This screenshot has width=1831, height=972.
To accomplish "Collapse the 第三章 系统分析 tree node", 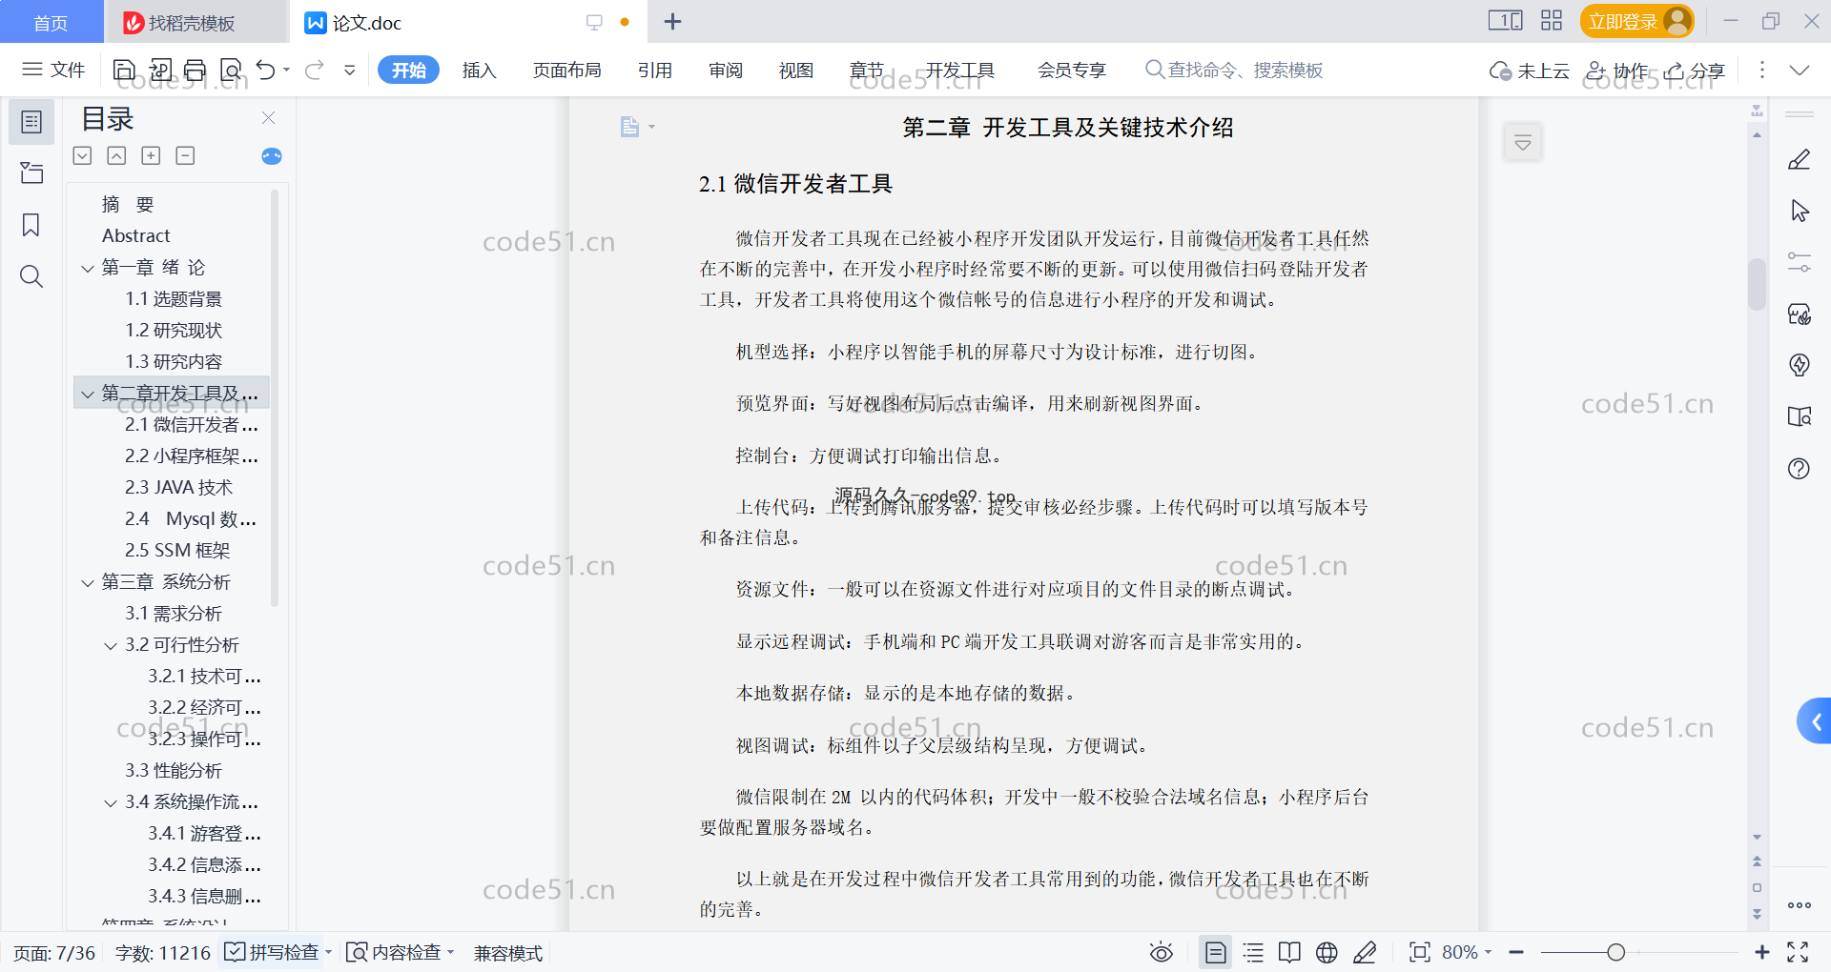I will tap(88, 582).
